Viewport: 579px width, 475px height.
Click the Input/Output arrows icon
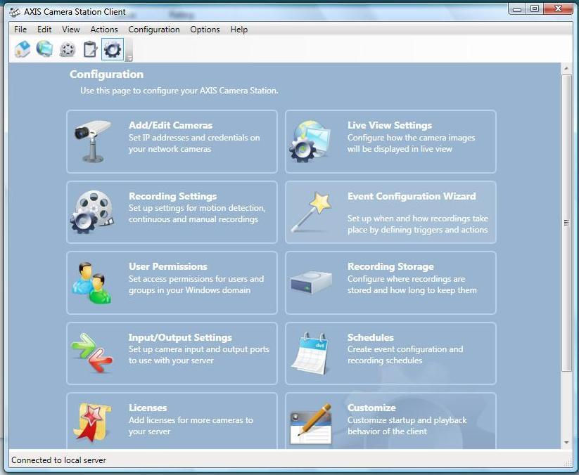tap(92, 353)
